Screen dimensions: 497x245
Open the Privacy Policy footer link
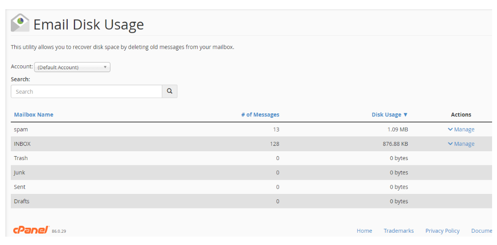tap(443, 231)
